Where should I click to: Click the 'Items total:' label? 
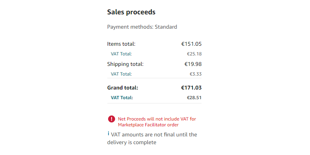tap(121, 44)
